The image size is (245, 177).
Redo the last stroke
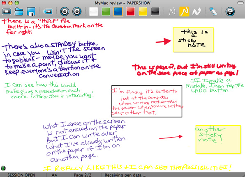tap(77, 11)
